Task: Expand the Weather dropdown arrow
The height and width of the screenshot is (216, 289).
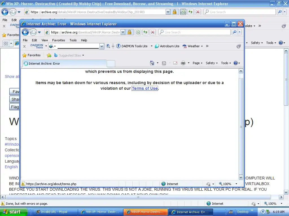Action: point(202,46)
